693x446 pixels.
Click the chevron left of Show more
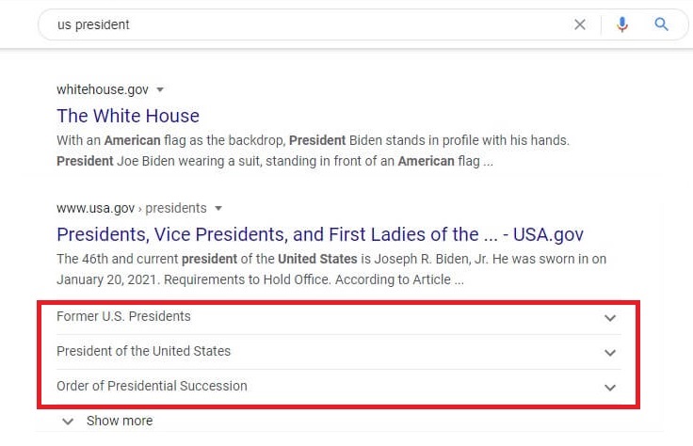(x=68, y=422)
